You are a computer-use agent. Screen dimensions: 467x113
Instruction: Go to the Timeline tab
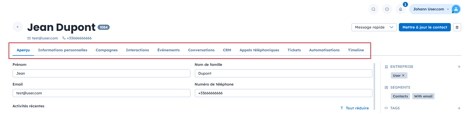click(356, 50)
